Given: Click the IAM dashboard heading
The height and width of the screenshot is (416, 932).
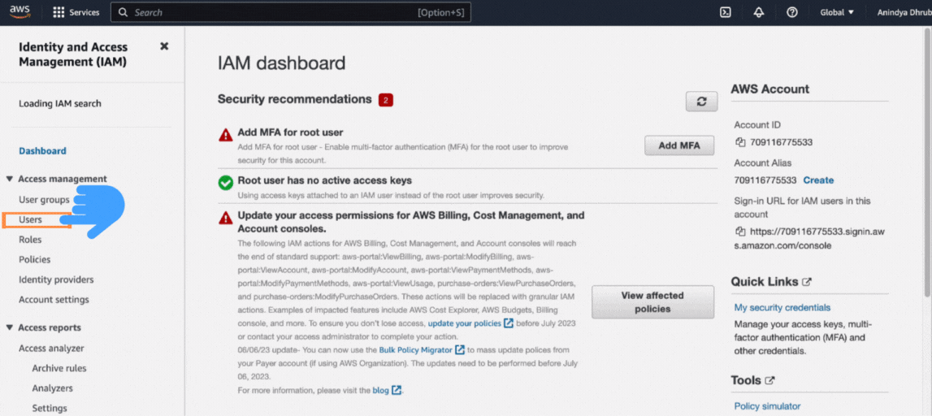Looking at the screenshot, I should [281, 63].
